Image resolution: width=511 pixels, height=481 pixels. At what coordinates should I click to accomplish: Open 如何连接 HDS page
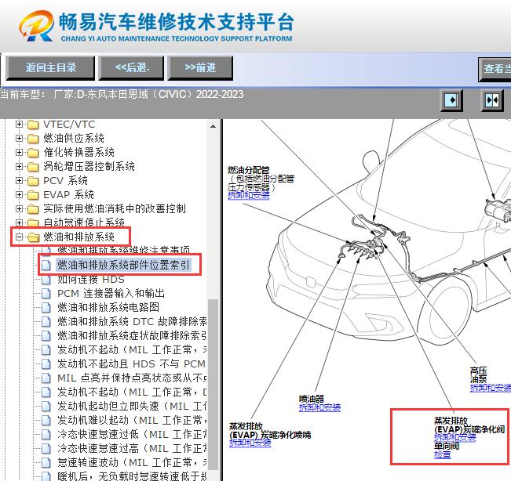coord(91,280)
